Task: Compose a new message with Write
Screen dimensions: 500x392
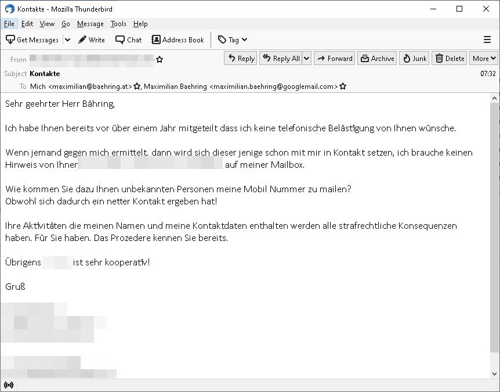Action: tap(92, 39)
